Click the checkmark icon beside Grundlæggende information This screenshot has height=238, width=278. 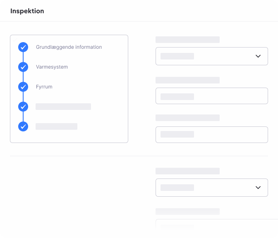23,47
